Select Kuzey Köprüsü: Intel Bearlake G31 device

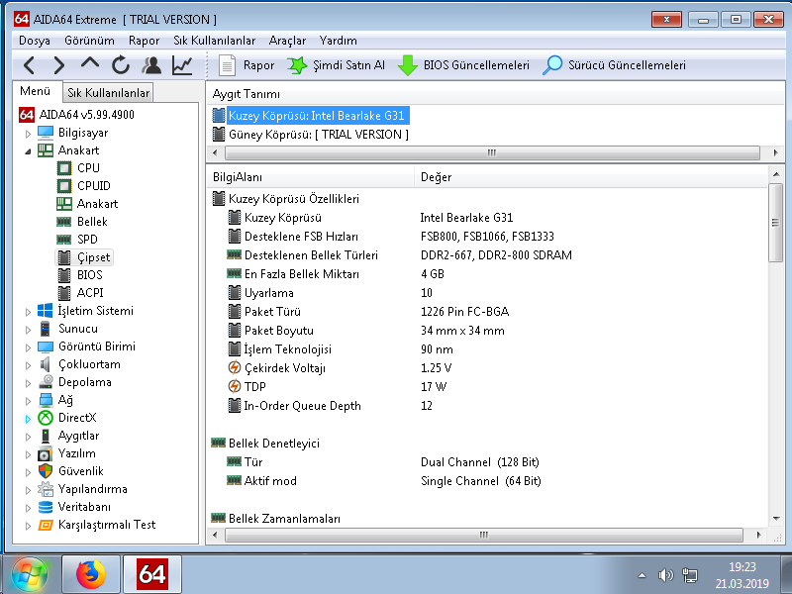pyautogui.click(x=311, y=116)
